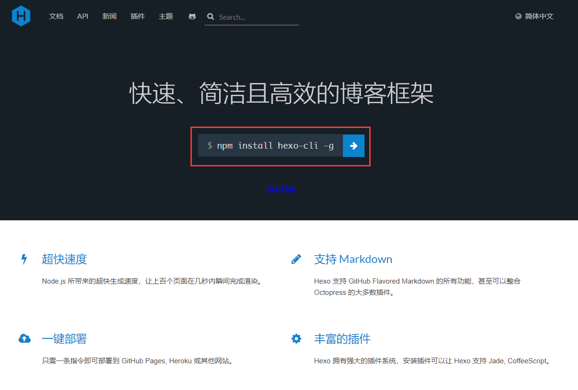The width and height of the screenshot is (578, 390).
Task: Click the globe language icon
Action: click(518, 16)
